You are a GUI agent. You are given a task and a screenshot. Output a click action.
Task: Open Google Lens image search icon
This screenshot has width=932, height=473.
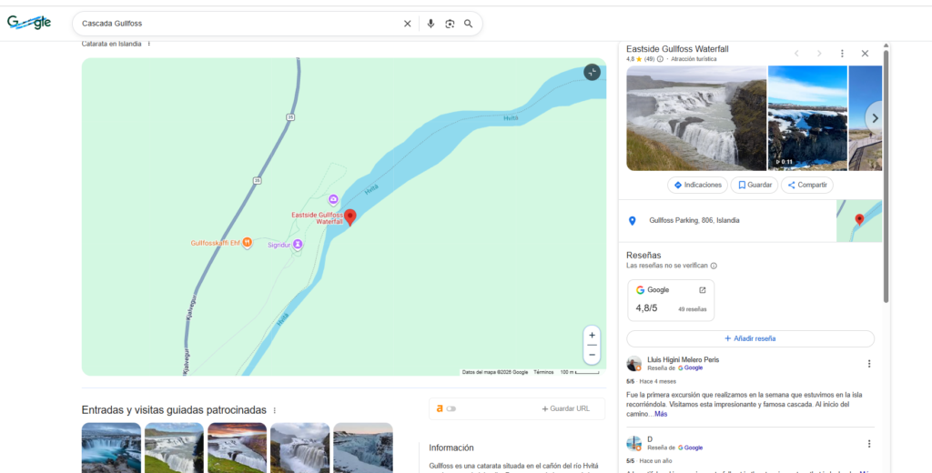point(450,24)
